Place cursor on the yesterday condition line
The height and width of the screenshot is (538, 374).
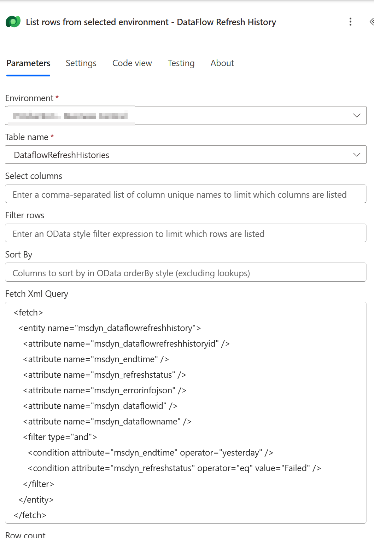pos(151,453)
